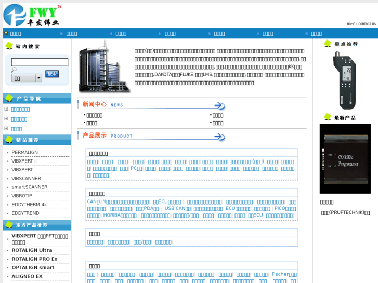Image resolution: width=378 pixels, height=283 pixels.
Task: Click the blue search submit button
Action: click(x=52, y=74)
